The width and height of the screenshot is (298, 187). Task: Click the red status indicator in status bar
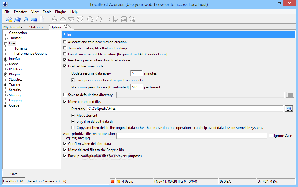[113, 181]
